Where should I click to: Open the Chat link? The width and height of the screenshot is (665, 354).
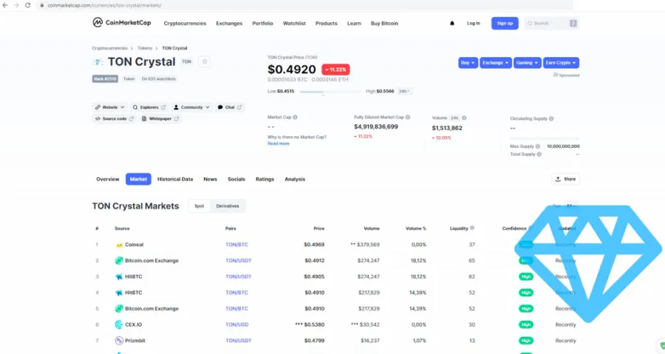[230, 107]
